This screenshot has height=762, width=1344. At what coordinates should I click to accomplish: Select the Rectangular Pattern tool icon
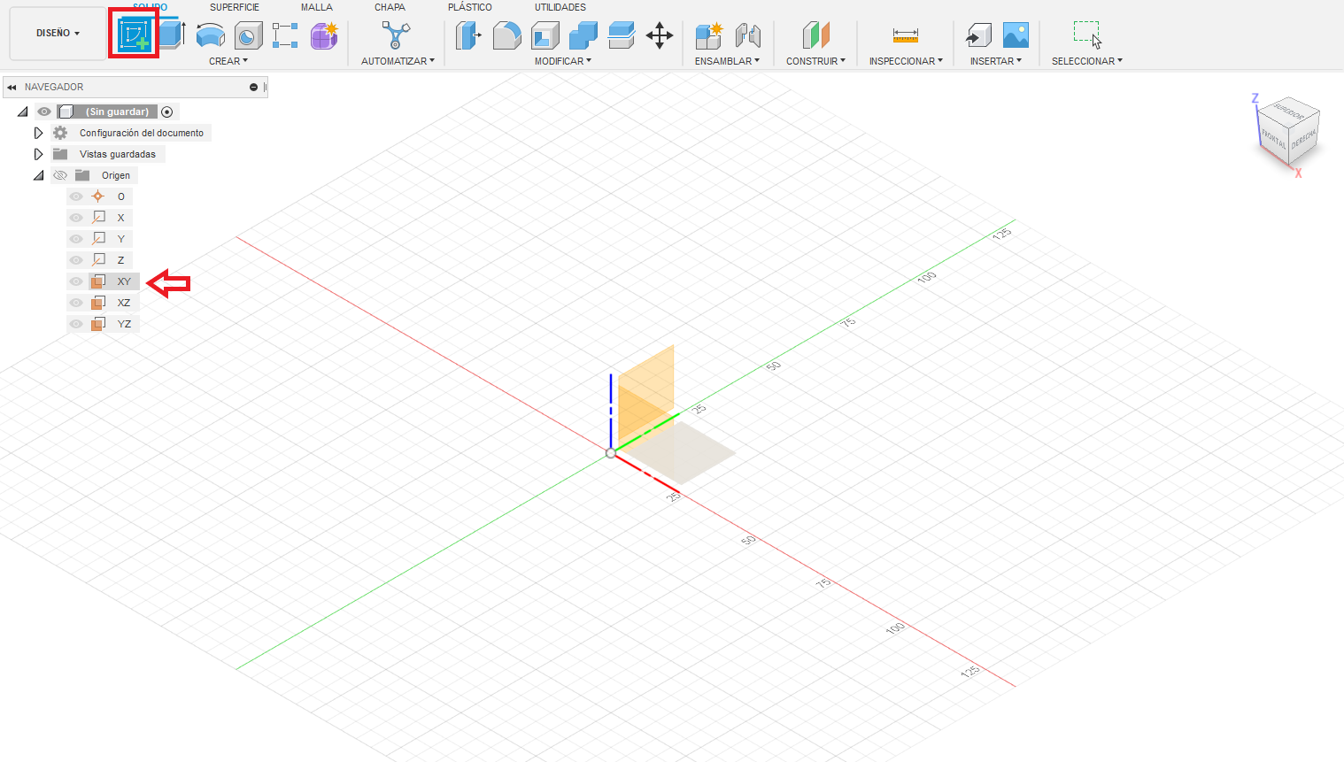click(x=285, y=35)
